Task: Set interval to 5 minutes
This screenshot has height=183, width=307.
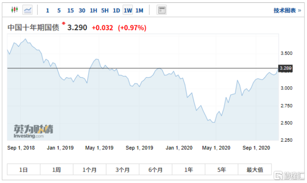Action: (x=59, y=10)
